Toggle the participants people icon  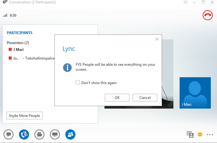(70, 135)
